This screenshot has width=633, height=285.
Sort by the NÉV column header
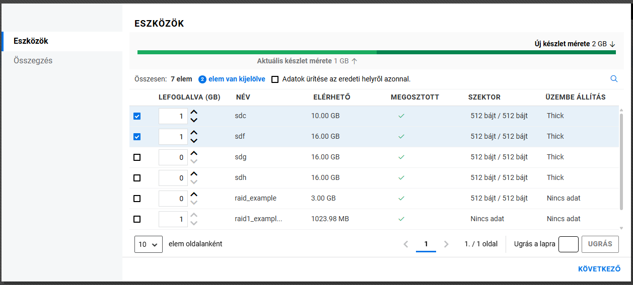(x=243, y=97)
